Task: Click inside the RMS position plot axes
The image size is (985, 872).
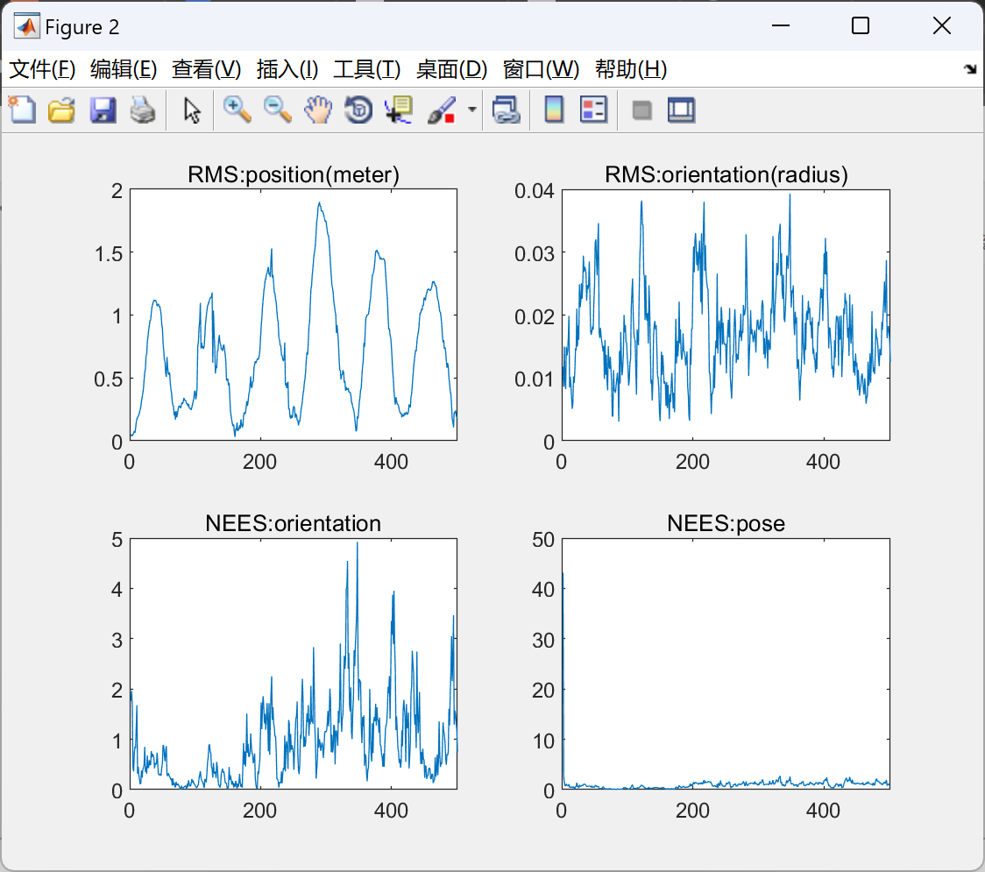Action: (x=294, y=315)
